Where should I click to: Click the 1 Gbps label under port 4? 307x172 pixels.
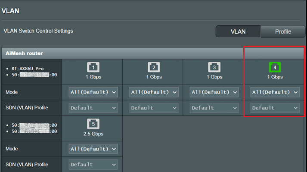(275, 77)
